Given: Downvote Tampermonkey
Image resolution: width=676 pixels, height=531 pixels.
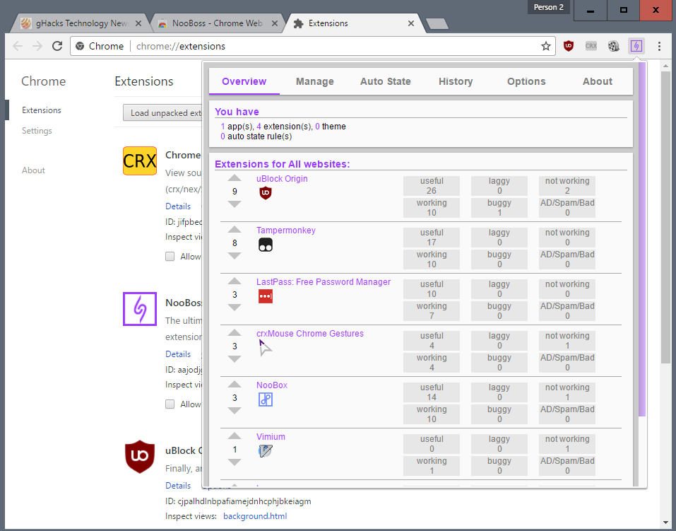Looking at the screenshot, I should coord(235,256).
